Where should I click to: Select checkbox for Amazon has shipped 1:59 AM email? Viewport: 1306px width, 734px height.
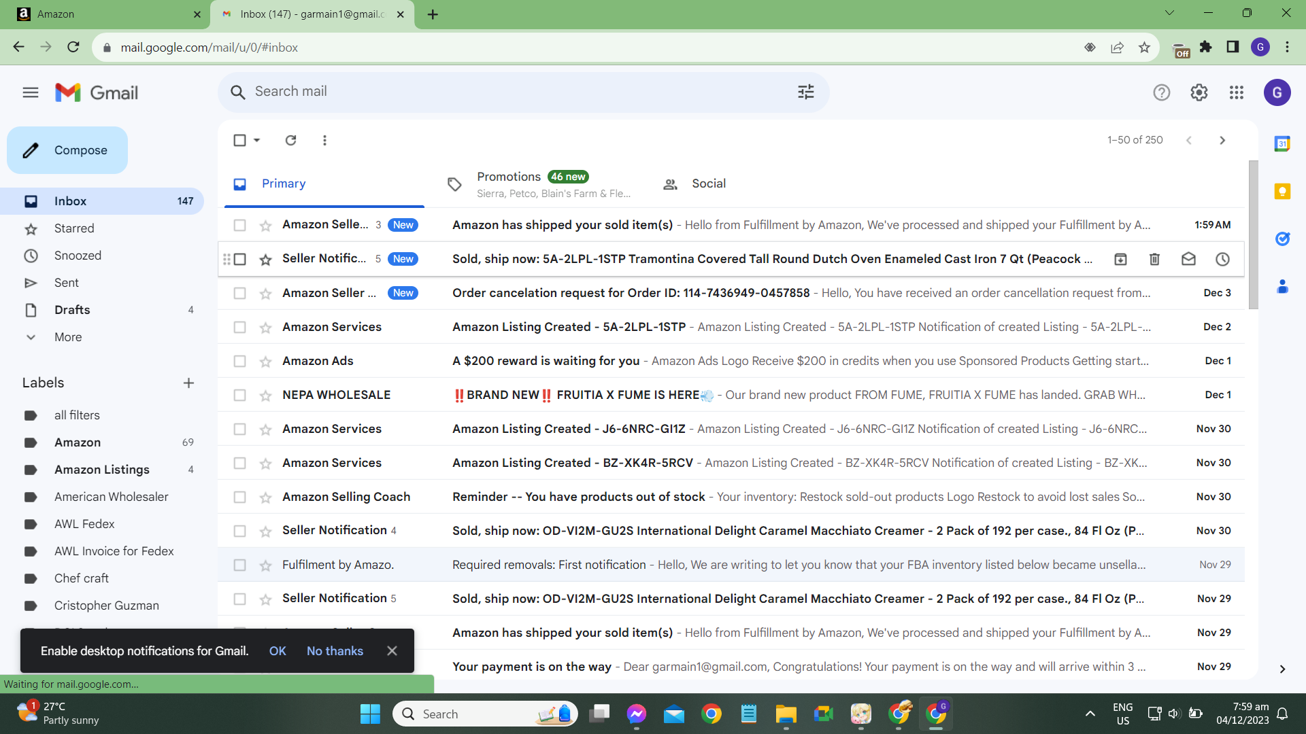pos(239,225)
